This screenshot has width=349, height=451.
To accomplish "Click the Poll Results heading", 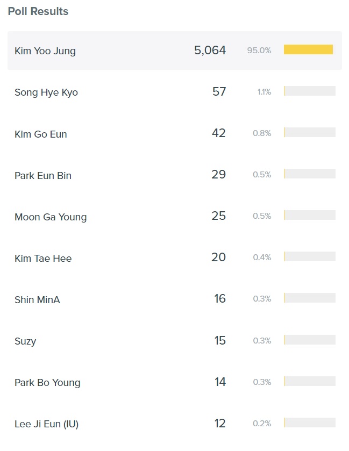I will [38, 11].
